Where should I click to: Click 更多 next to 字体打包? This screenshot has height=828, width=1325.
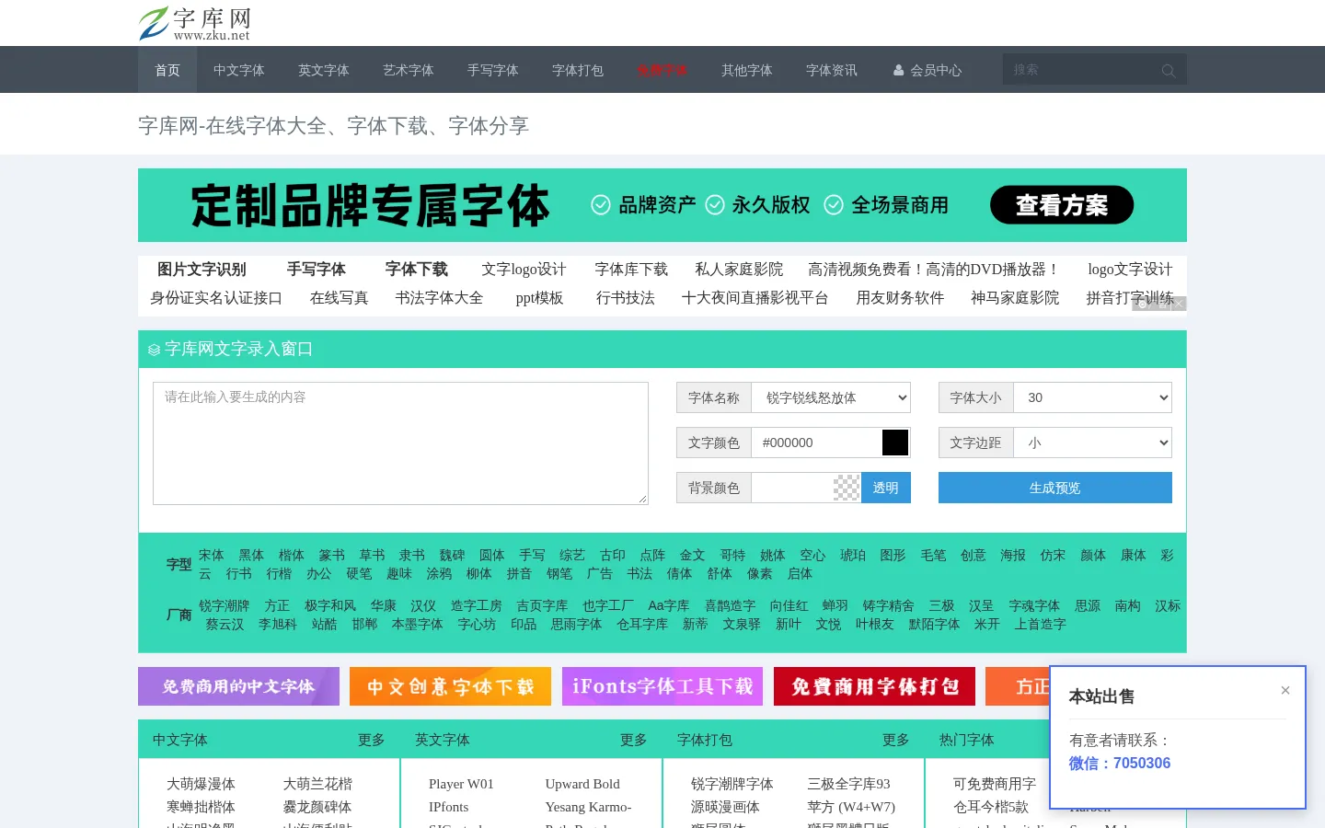(896, 740)
